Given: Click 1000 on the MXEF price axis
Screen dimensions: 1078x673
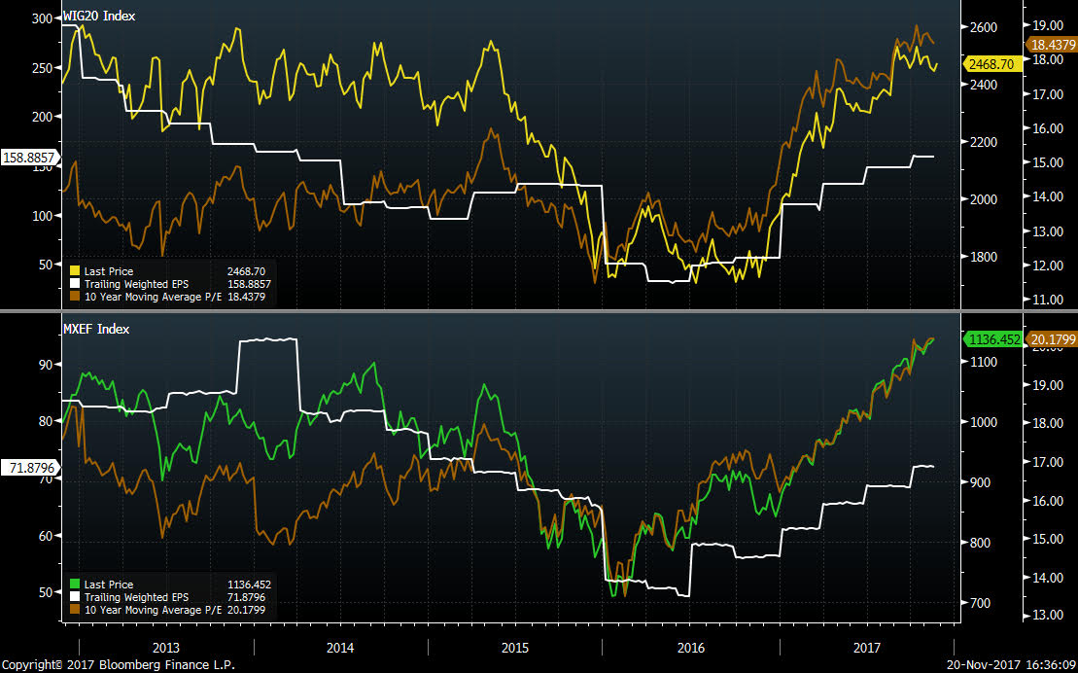Looking at the screenshot, I should click(x=985, y=422).
